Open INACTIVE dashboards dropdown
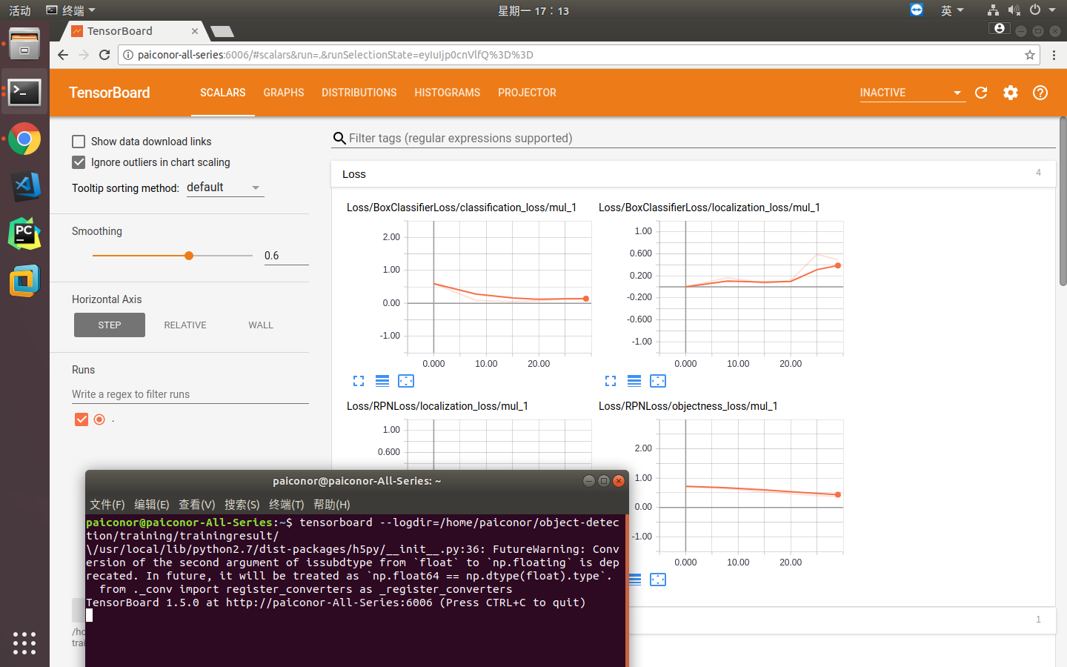Screen dimensions: 1067x667 [912, 93]
